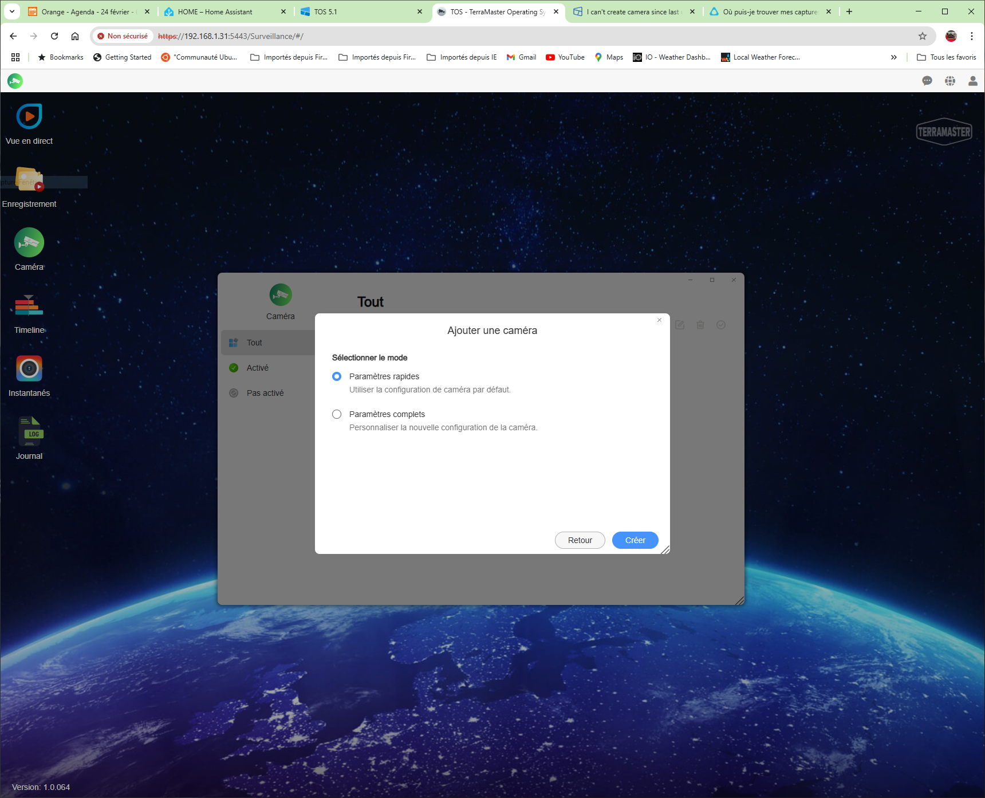The image size is (985, 798).
Task: Reload the current page
Action: 54,36
